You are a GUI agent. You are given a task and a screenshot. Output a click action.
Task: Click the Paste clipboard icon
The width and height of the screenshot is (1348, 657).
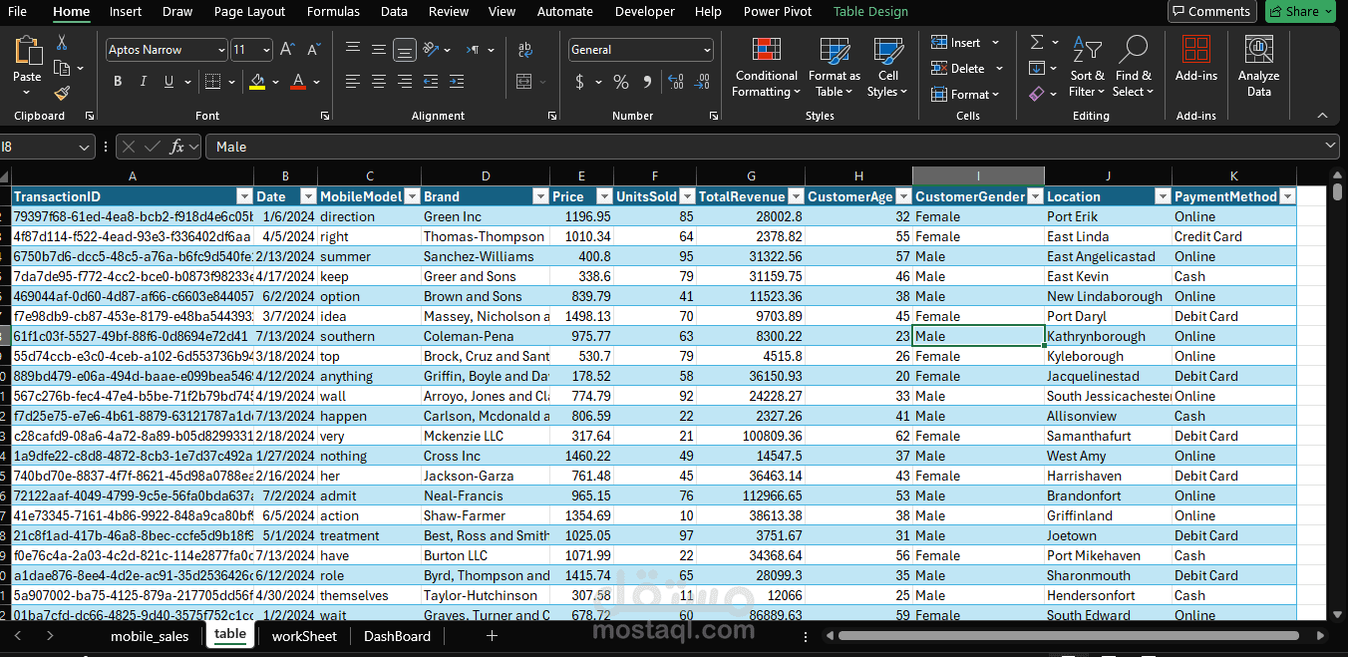click(28, 52)
